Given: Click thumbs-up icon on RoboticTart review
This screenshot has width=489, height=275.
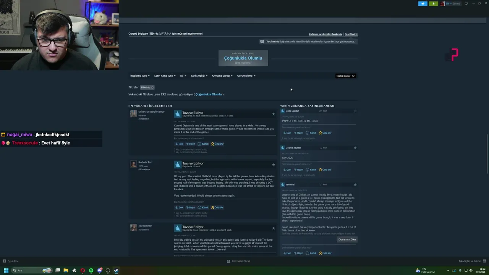Looking at the screenshot, I should 178,165.
